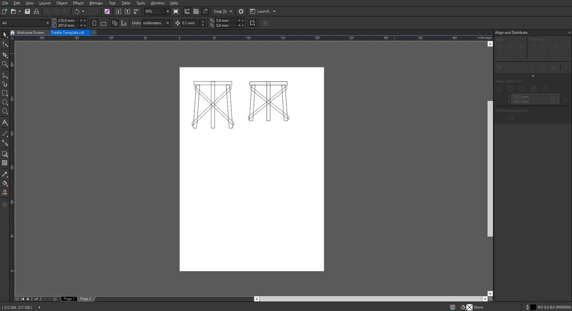572x311 pixels.
Task: Select the Shape tool
Action: pos(5,44)
